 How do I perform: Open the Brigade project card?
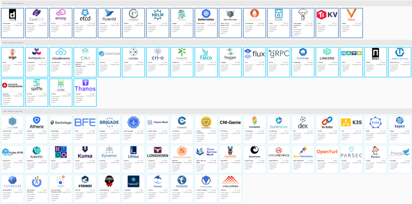point(109,130)
